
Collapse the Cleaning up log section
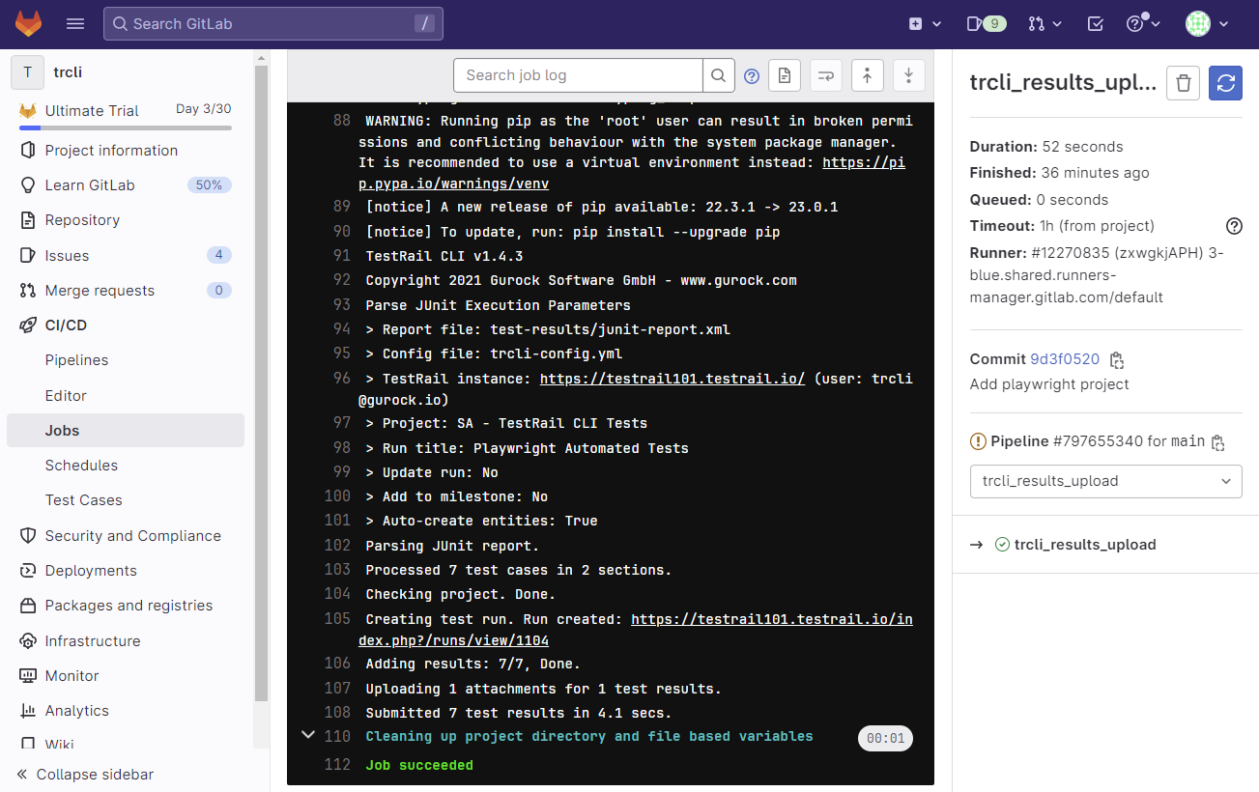click(x=308, y=736)
